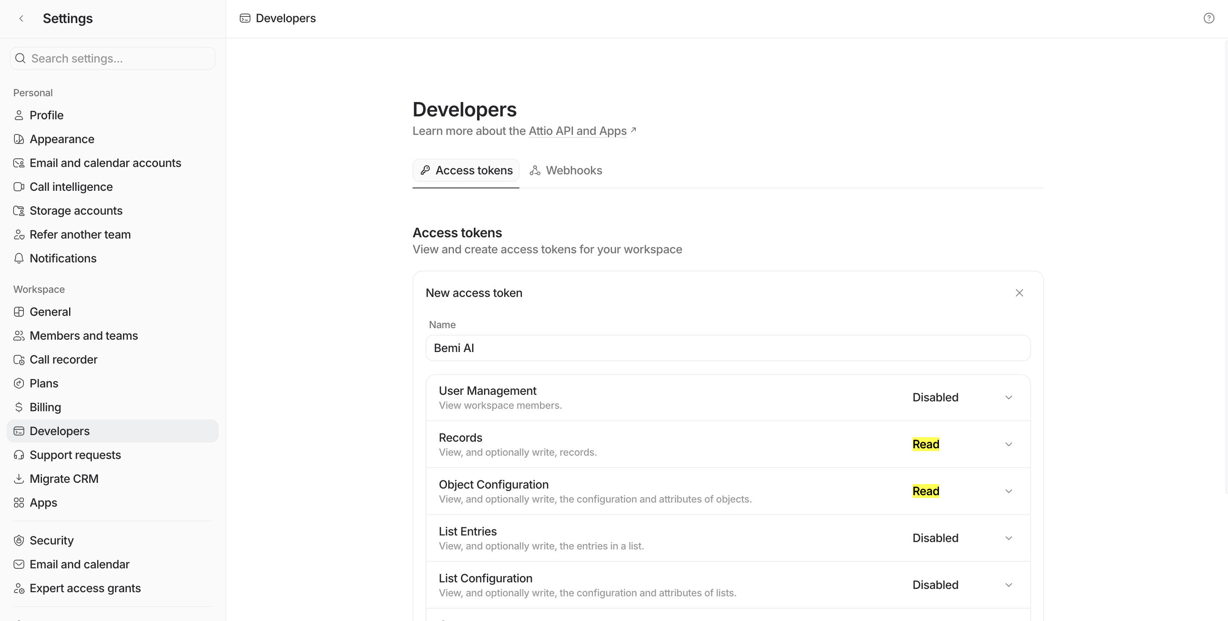This screenshot has width=1228, height=621.
Task: Go to Members and teams settings
Action: pos(83,336)
